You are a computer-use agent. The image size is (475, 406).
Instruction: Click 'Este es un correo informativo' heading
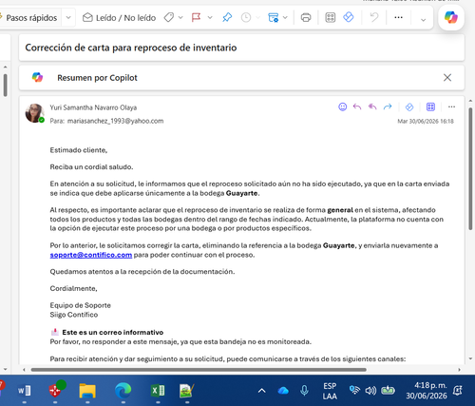click(x=113, y=332)
